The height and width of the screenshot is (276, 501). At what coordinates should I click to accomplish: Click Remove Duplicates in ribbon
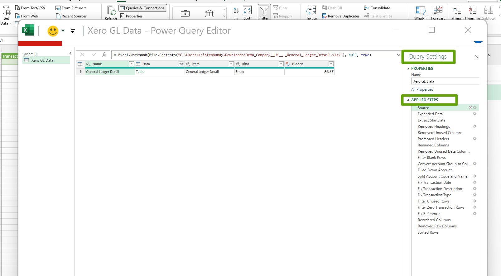click(x=340, y=16)
